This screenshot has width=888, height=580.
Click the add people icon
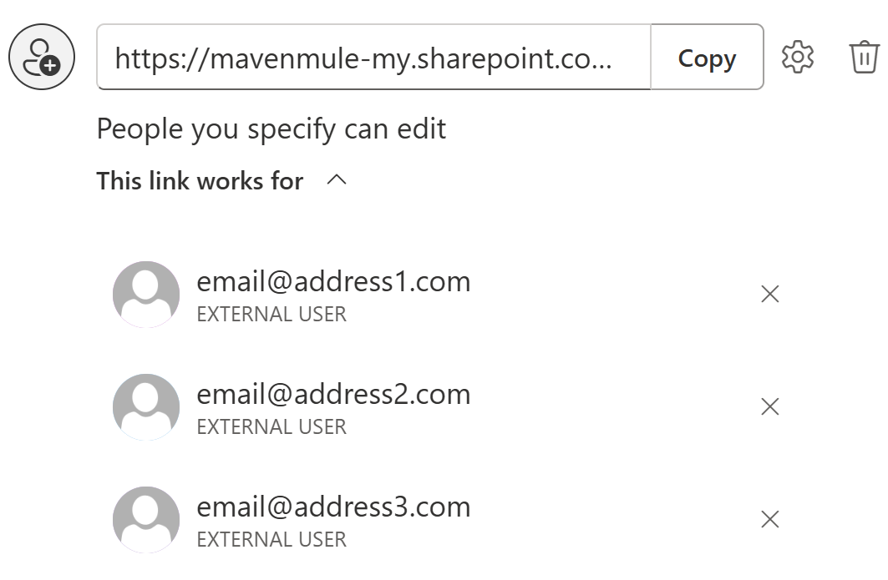[x=42, y=58]
